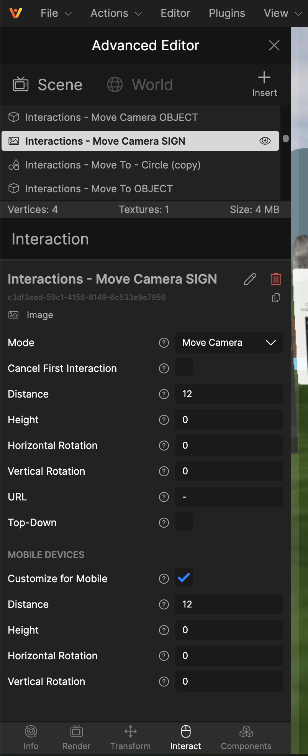308x756 pixels.
Task: Open the Render panel icon
Action: coord(77,731)
